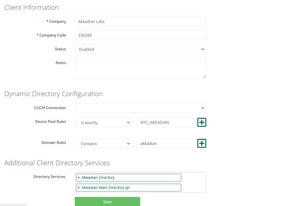The width and height of the screenshot is (297, 206).
Task: Open the Status dropdown
Action: pos(140,49)
